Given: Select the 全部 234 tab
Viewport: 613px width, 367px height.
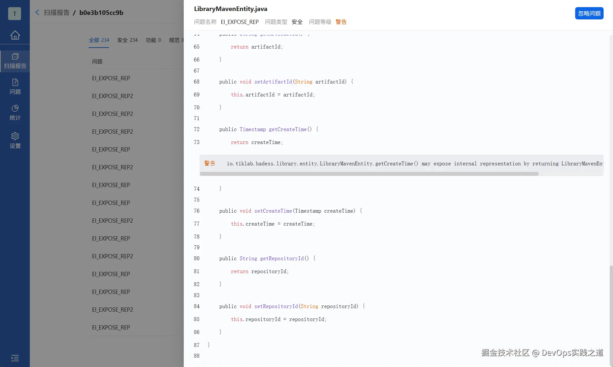Looking at the screenshot, I should (x=99, y=40).
